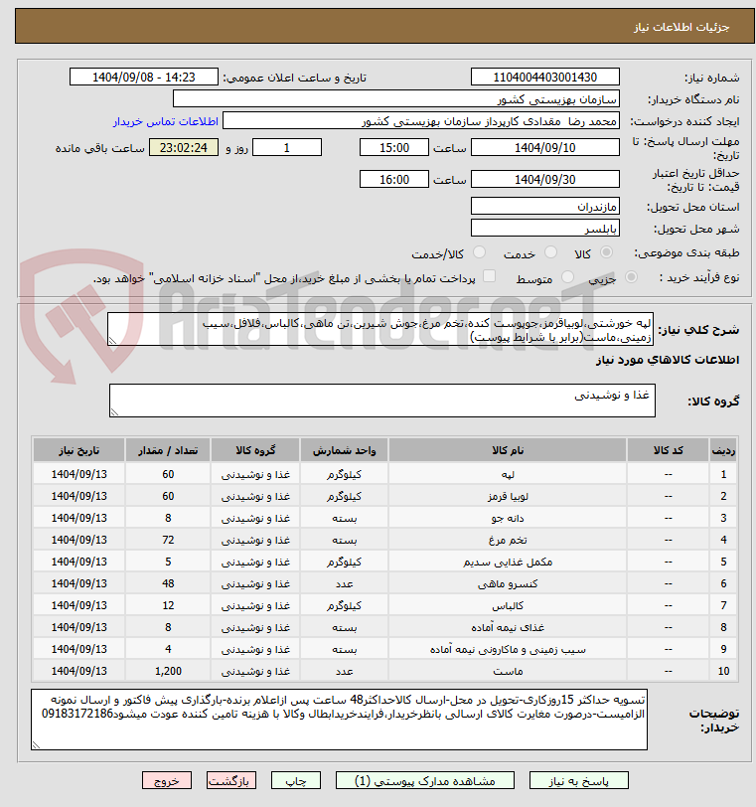Select the غذای نیمه آماده item cell

click(x=508, y=627)
